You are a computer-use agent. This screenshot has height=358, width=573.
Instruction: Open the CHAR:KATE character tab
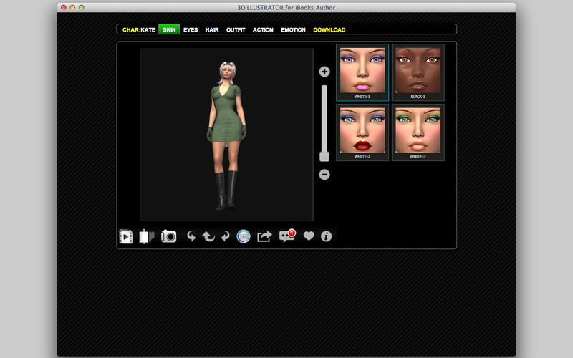[x=139, y=29]
